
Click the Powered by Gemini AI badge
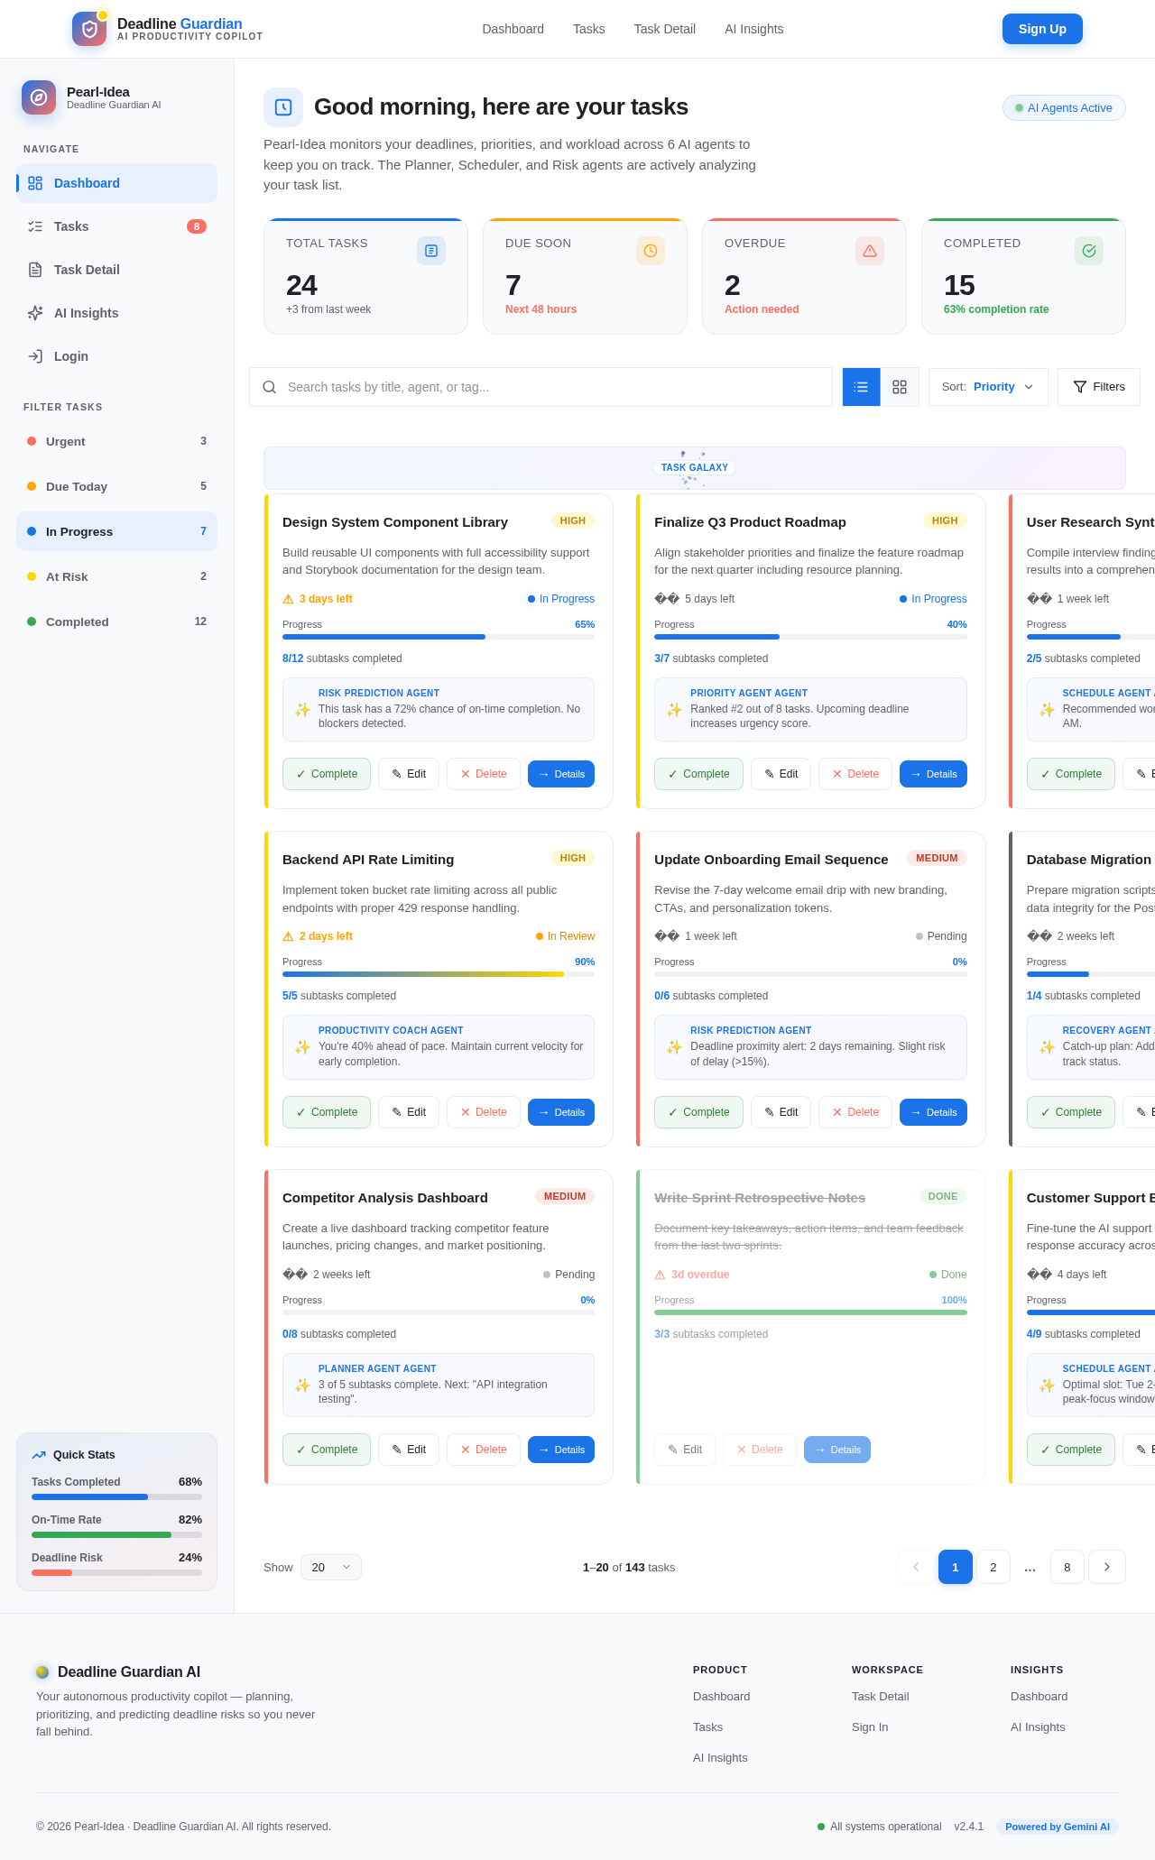click(x=1058, y=1827)
